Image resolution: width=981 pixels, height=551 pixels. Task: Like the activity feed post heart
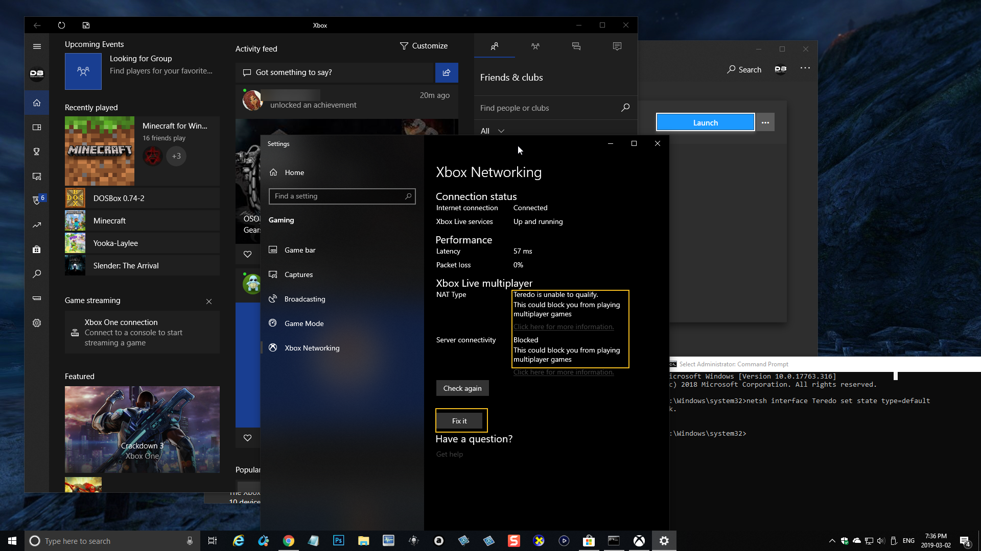tap(248, 254)
